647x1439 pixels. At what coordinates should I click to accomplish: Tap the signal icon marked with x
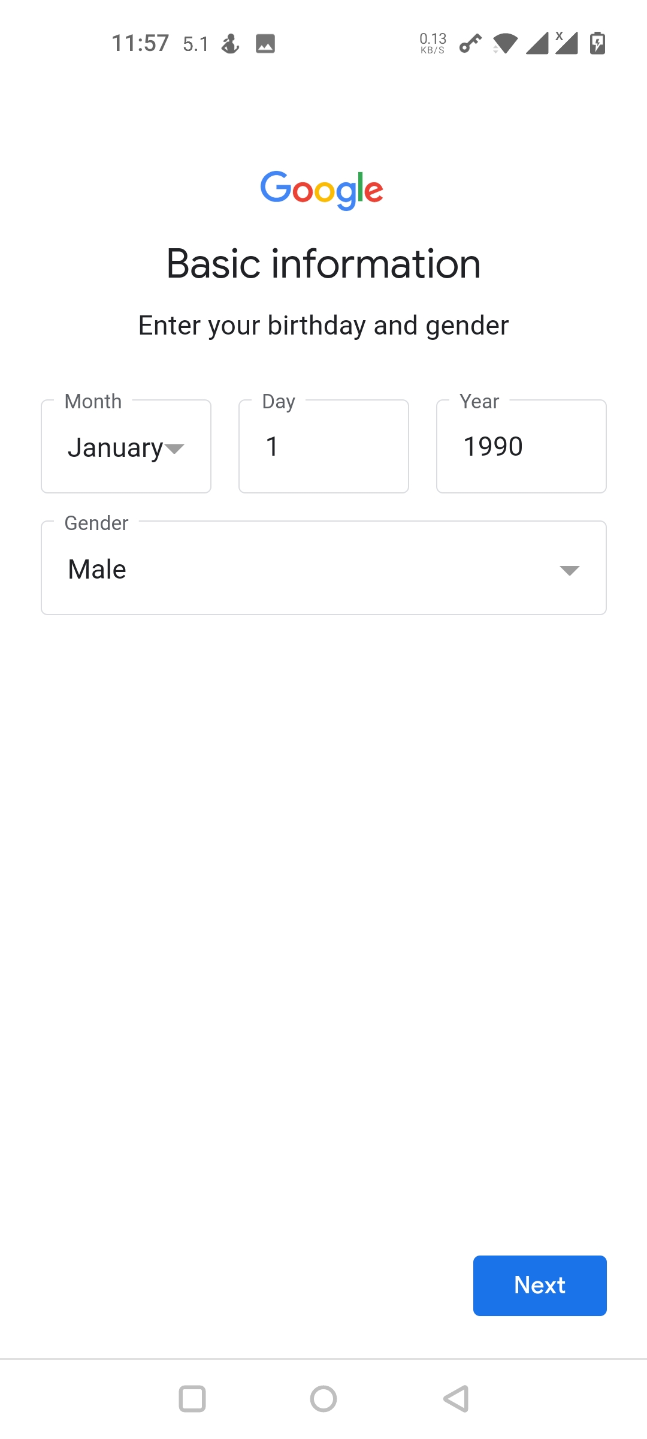coord(566,43)
